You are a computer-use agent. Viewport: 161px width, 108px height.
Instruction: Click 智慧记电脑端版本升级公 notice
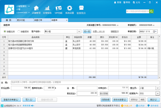pyautogui.click(x=108, y=106)
